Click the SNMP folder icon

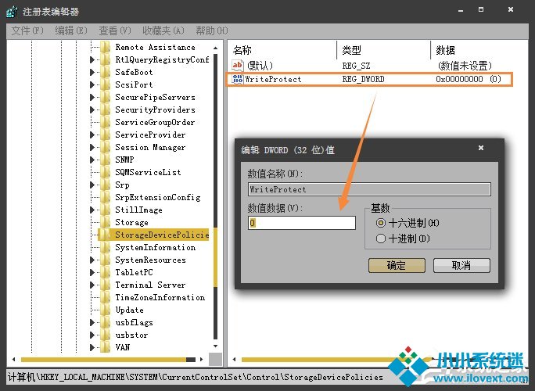tap(106, 160)
